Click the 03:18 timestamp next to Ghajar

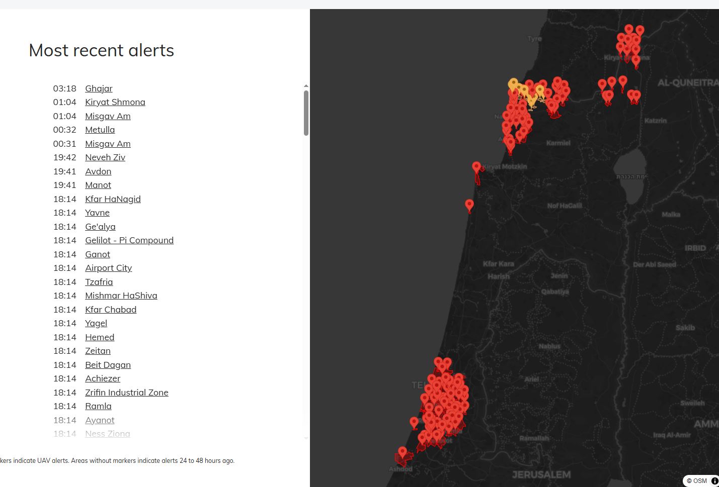65,88
